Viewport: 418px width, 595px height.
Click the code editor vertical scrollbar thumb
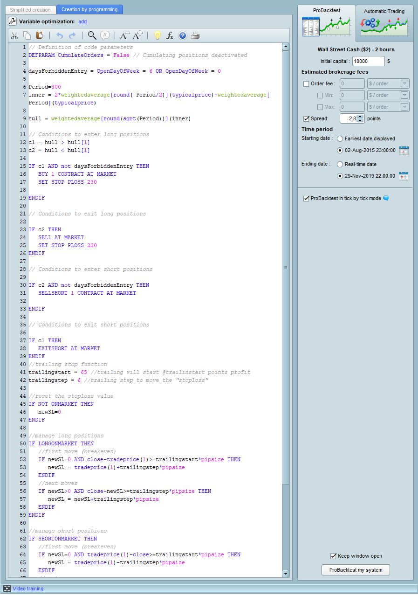click(x=286, y=268)
